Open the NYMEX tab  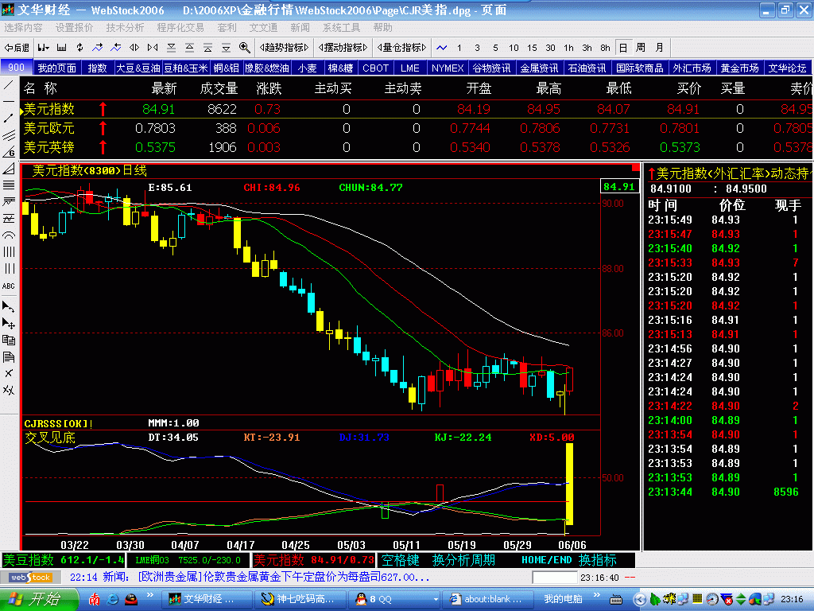(x=448, y=68)
